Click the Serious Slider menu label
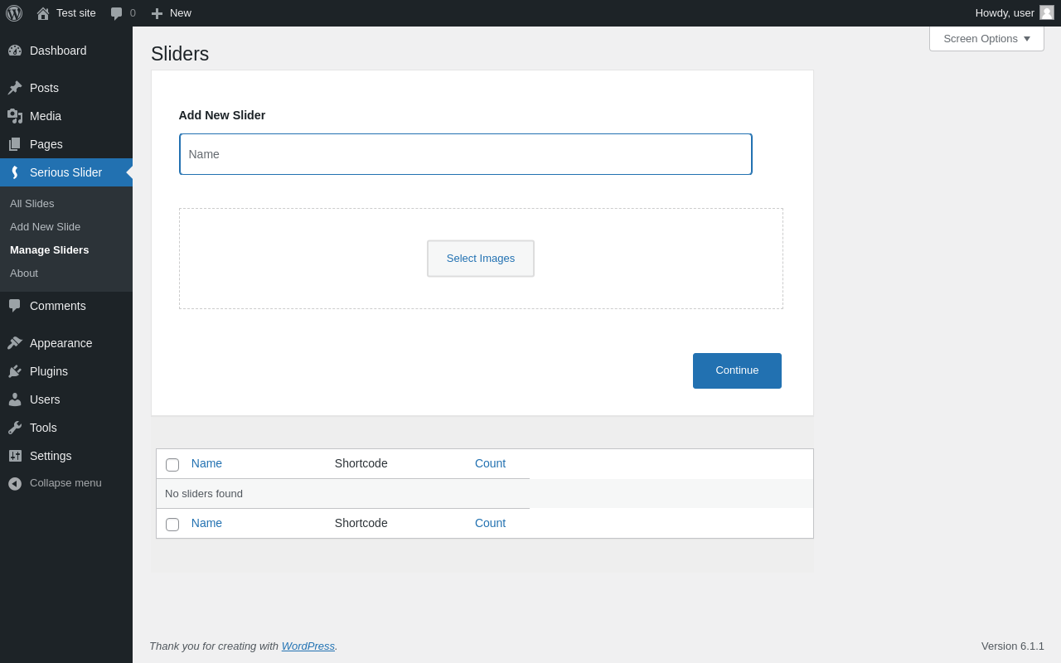This screenshot has height=663, width=1061. (65, 172)
